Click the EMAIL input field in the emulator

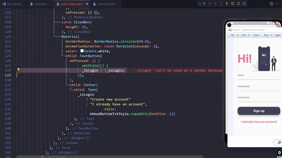pos(259,76)
